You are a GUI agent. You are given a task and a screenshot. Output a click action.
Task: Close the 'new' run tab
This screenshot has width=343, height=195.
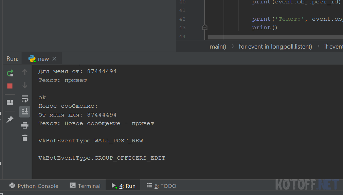click(x=54, y=59)
